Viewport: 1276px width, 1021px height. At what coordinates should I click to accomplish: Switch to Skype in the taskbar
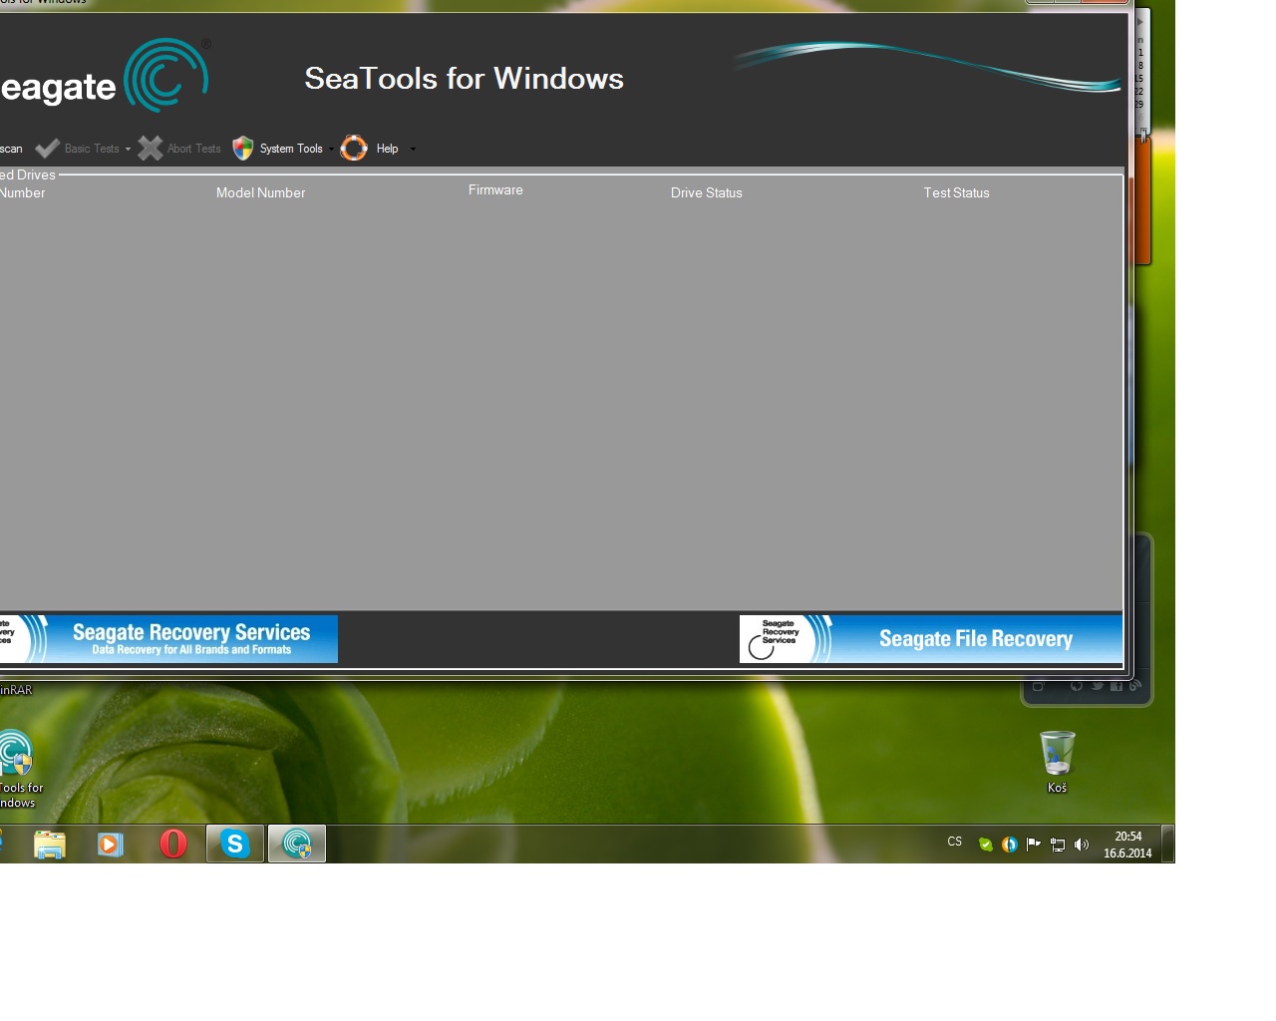coord(235,844)
